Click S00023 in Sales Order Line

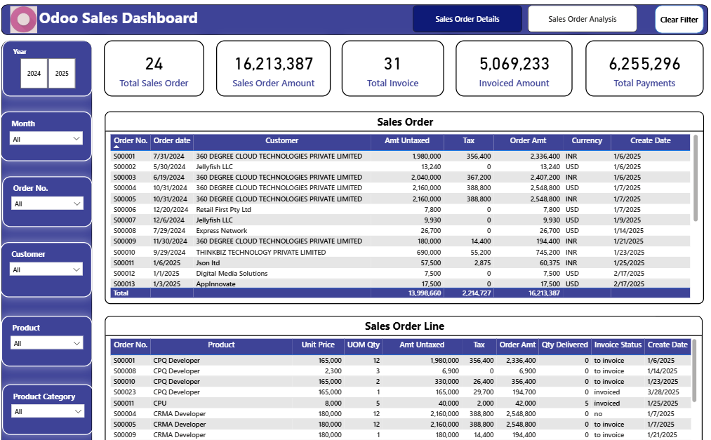(125, 392)
